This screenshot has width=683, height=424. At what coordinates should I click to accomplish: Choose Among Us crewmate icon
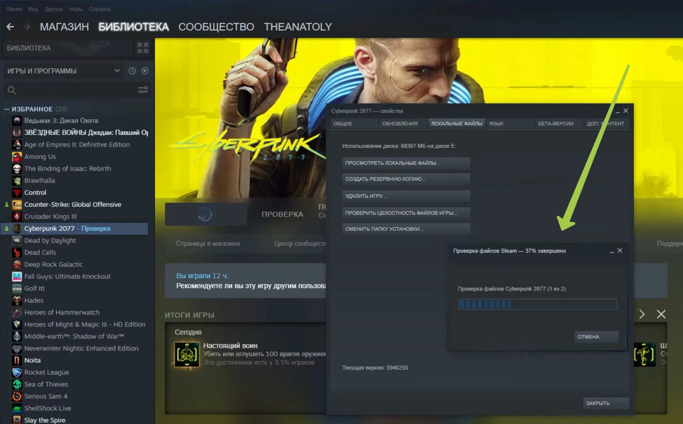(x=17, y=157)
